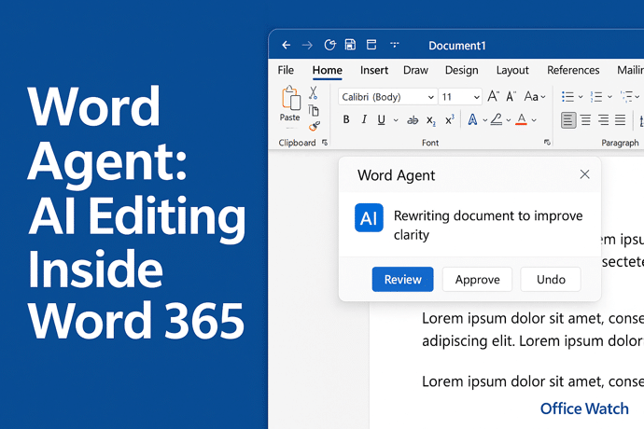Click the Numbering list icon

596,97
